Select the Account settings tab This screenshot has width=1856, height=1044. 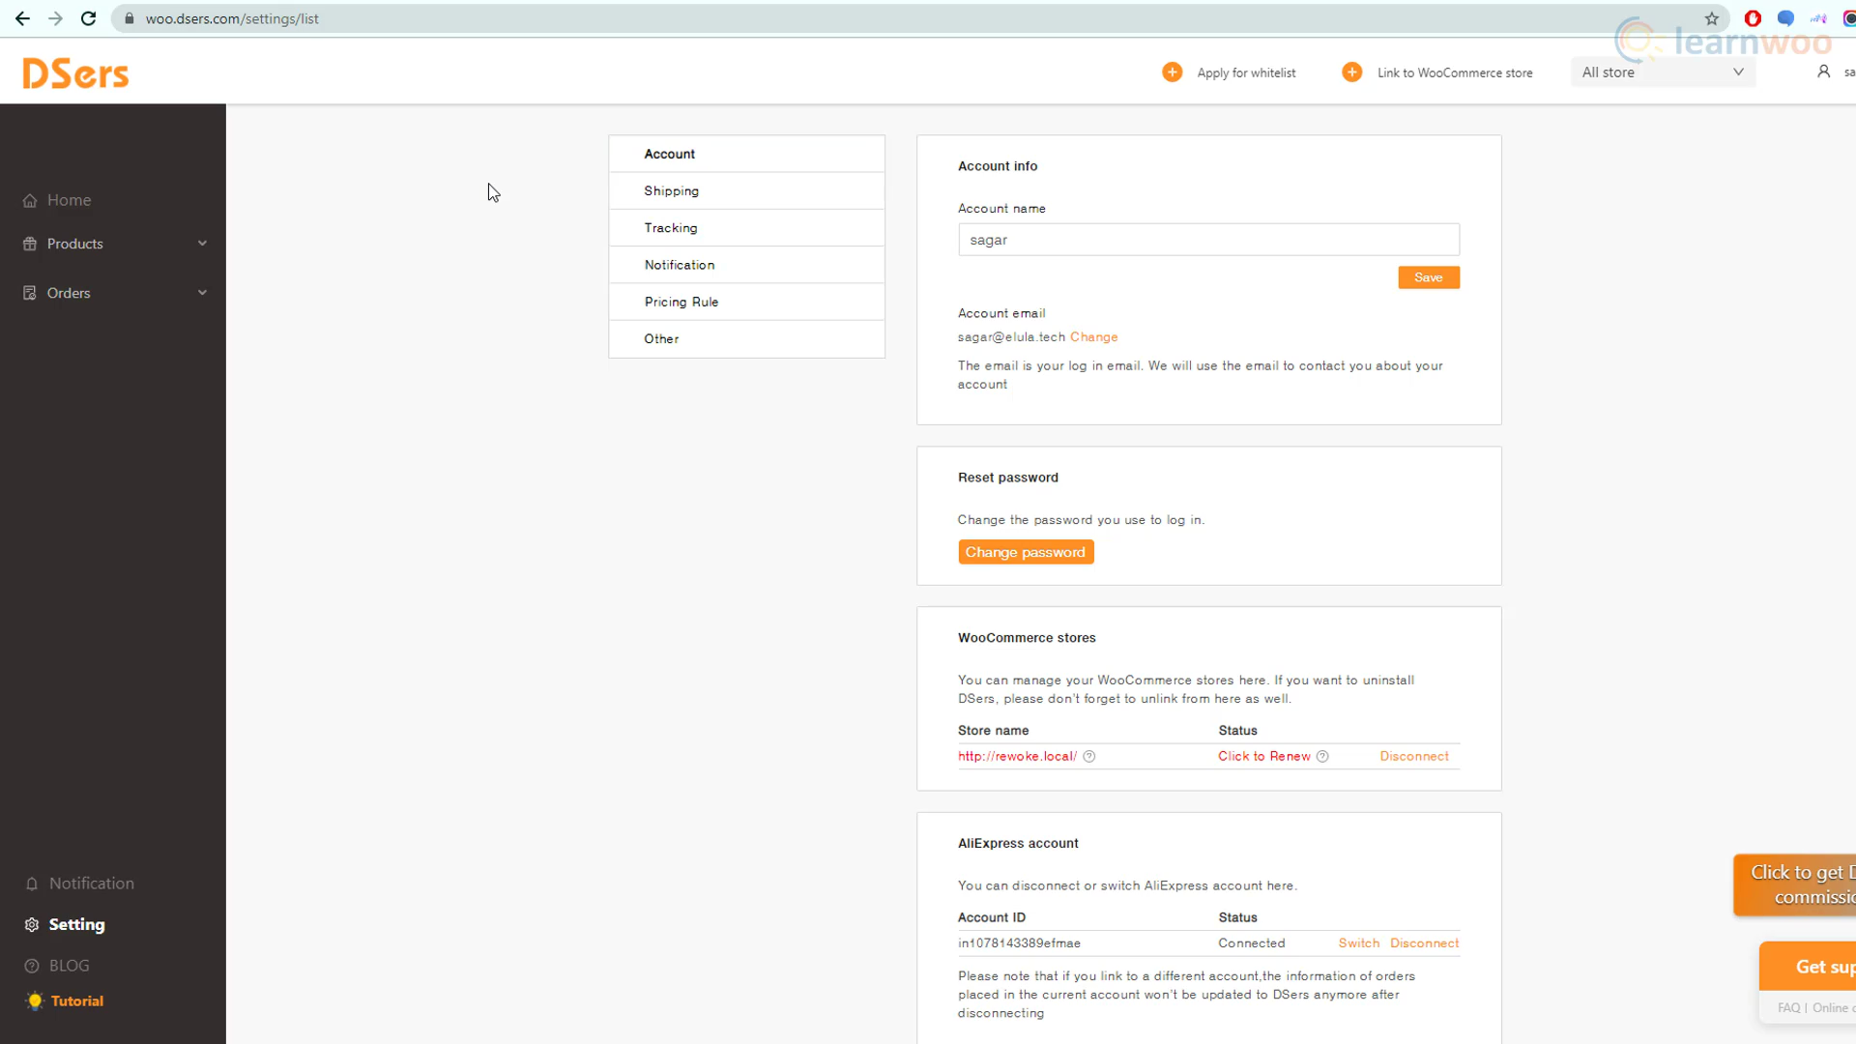pos(746,154)
